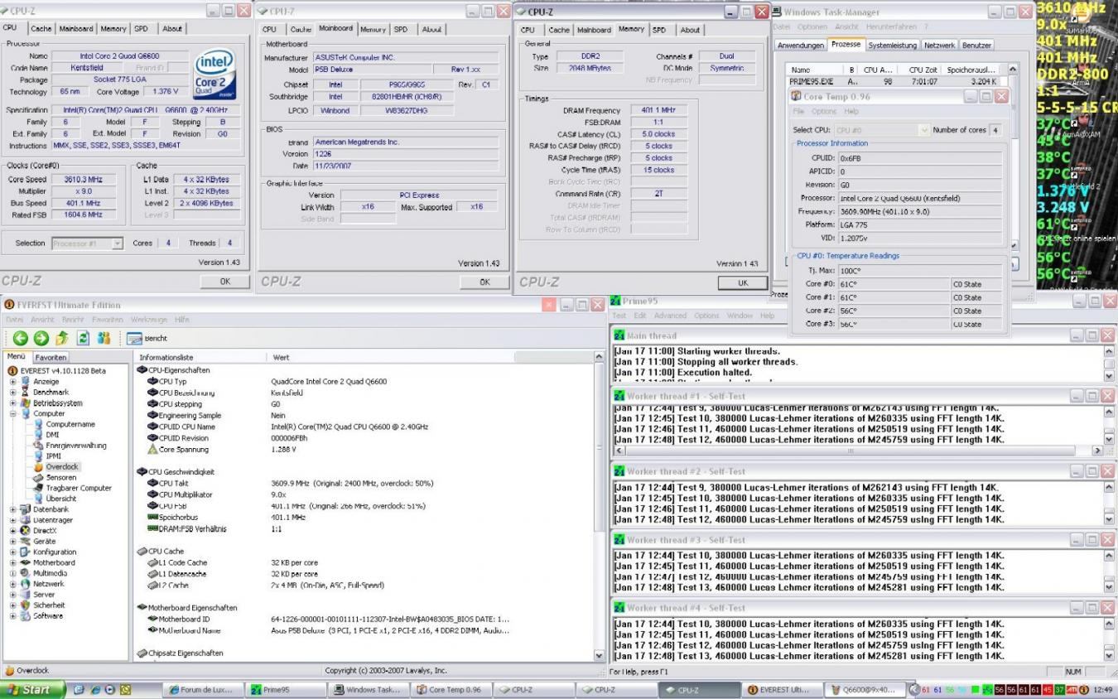
Task: Expand the Anzeige node in EVEREST tree
Action: click(x=13, y=382)
